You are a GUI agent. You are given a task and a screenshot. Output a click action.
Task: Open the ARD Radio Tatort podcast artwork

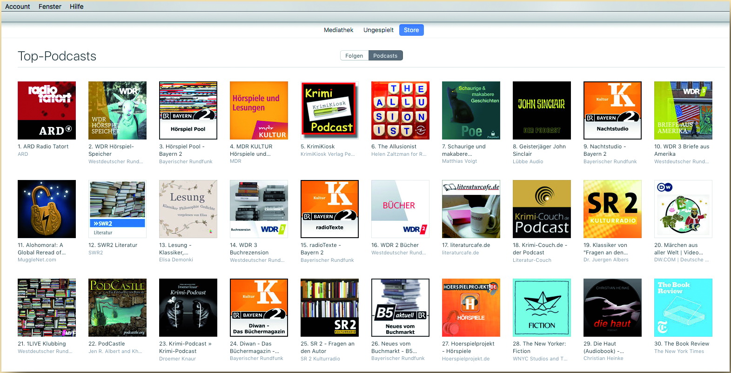(x=47, y=110)
